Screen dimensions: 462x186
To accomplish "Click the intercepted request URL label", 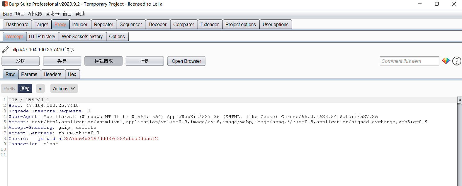I will (x=43, y=50).
